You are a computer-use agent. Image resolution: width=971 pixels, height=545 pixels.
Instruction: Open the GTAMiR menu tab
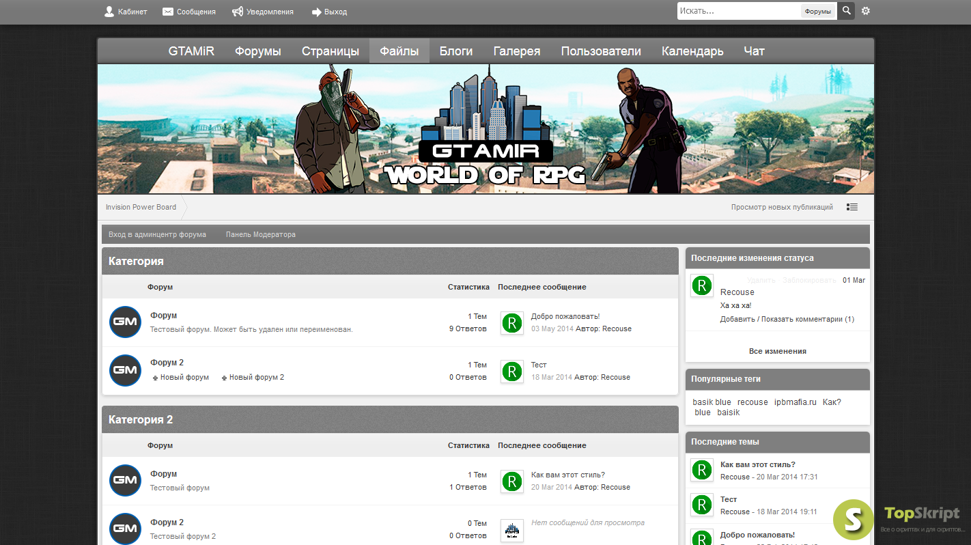click(x=191, y=51)
